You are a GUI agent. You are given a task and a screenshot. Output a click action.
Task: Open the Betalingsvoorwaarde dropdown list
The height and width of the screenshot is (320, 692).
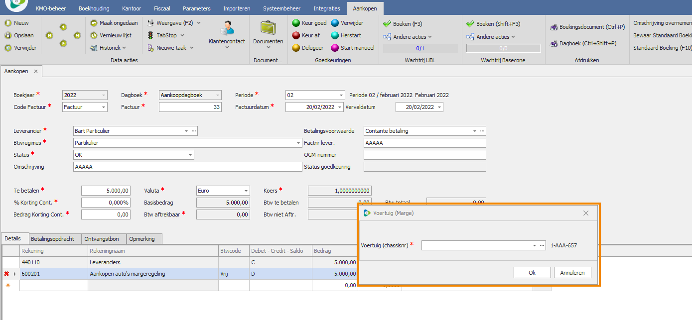point(474,131)
